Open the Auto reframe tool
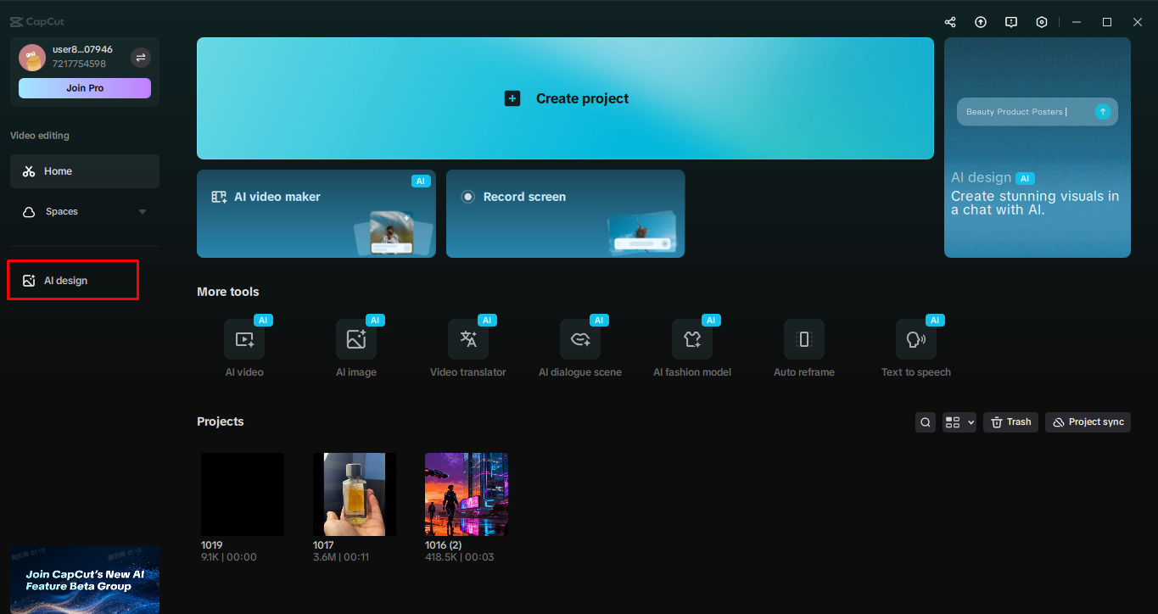The height and width of the screenshot is (614, 1158). pos(803,339)
